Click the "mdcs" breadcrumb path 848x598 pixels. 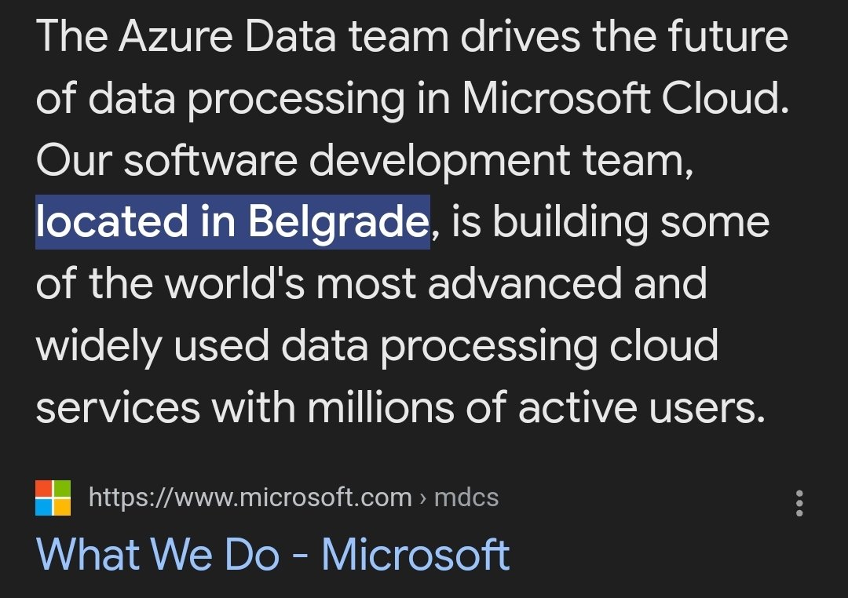(x=466, y=498)
